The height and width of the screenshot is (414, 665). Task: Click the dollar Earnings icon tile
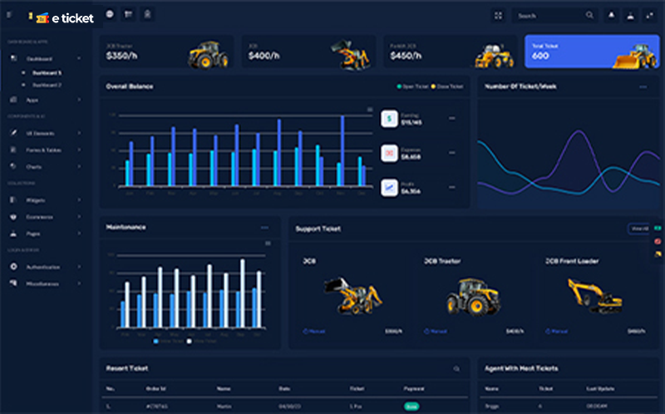coord(389,119)
